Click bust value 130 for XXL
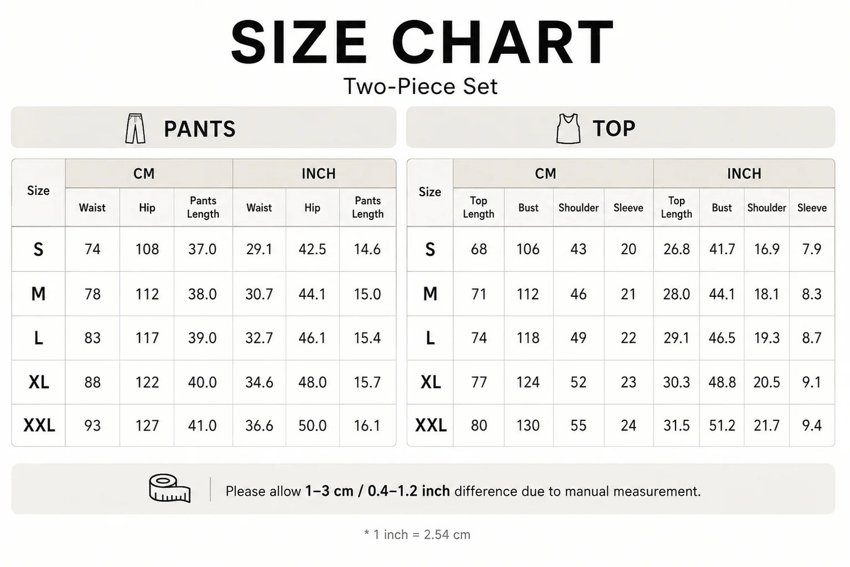Image resolution: width=850 pixels, height=567 pixels. (x=528, y=425)
